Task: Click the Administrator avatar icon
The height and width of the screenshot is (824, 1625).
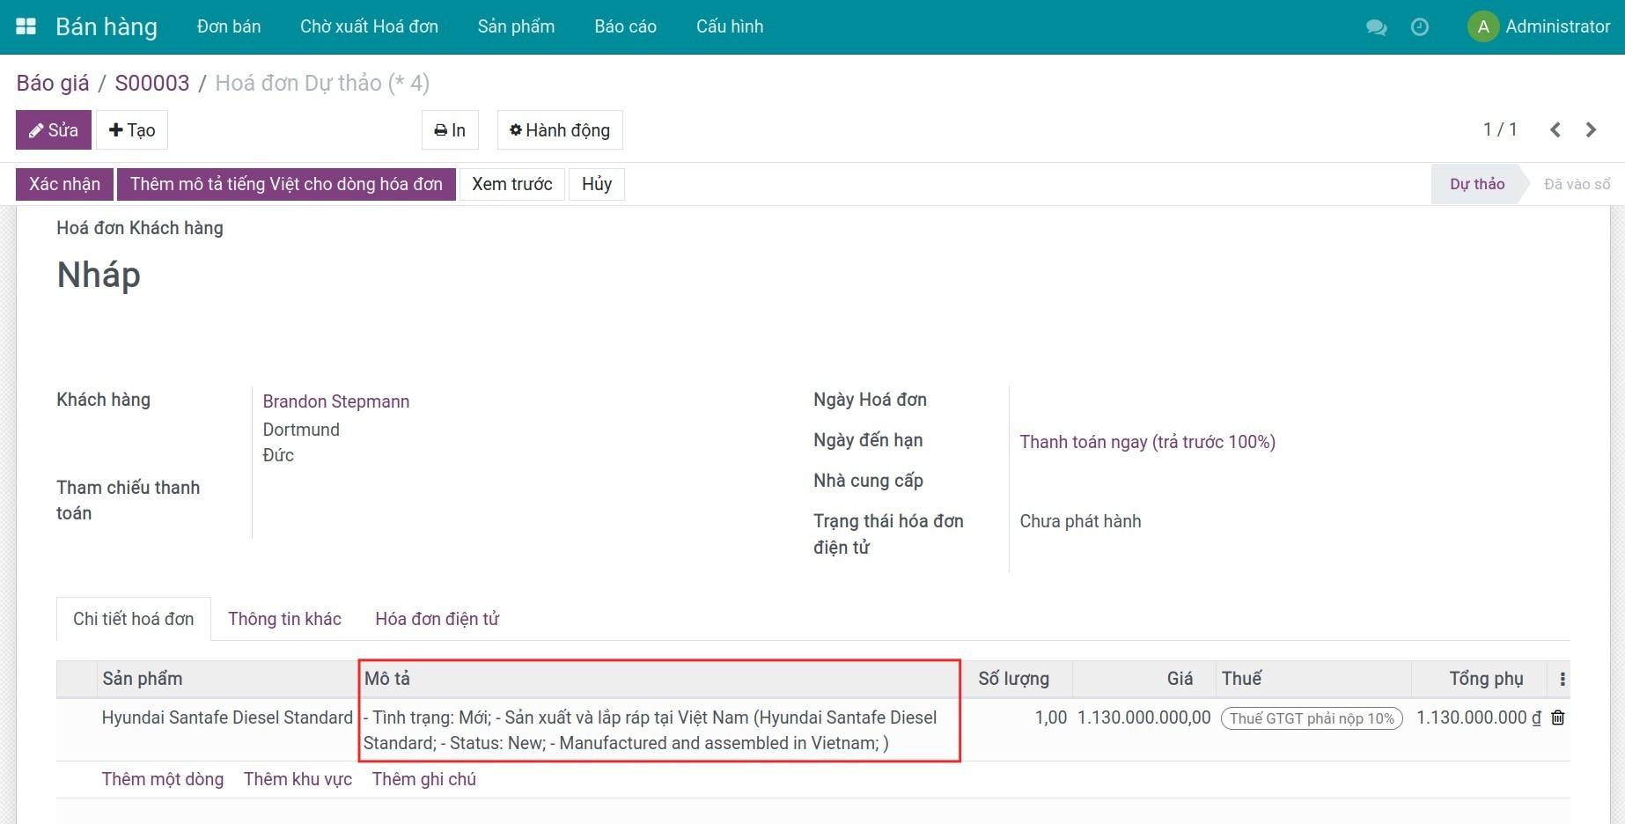Action: click(1483, 26)
